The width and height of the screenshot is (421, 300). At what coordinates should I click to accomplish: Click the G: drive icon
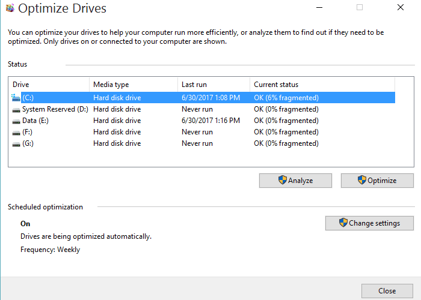tap(16, 144)
